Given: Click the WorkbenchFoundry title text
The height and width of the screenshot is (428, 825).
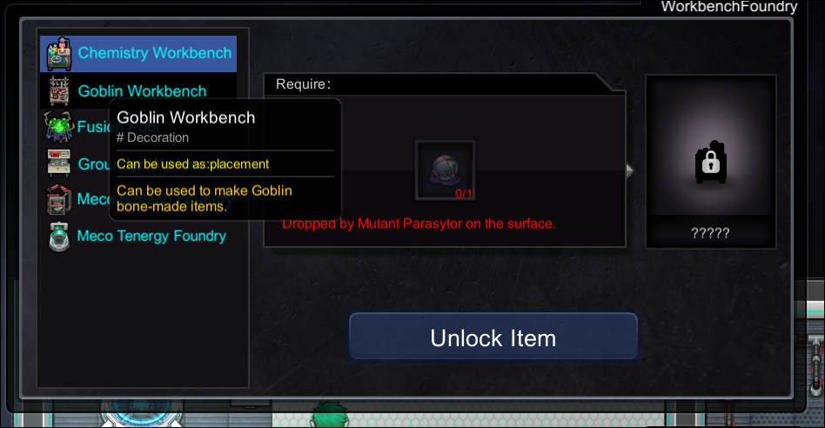Looking at the screenshot, I should click(x=729, y=6).
